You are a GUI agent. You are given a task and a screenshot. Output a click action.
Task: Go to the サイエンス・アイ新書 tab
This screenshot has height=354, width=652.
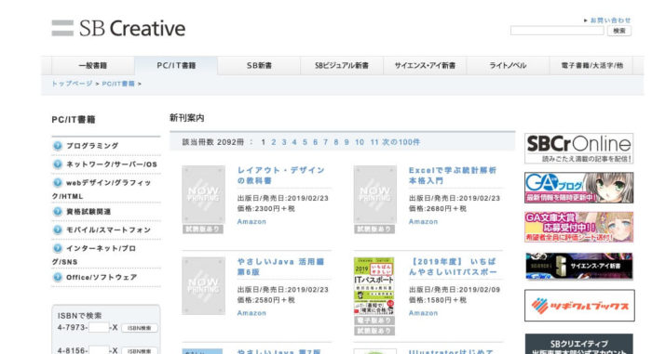425,66
